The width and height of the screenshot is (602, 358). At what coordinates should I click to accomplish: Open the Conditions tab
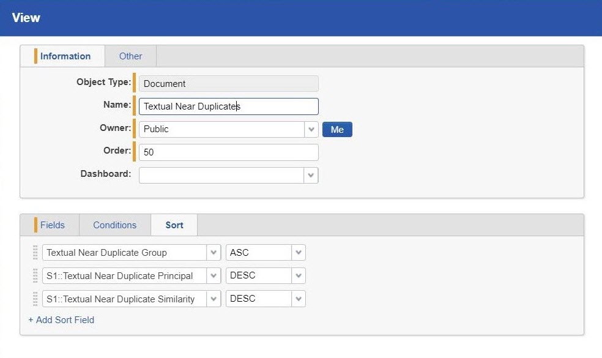[115, 225]
